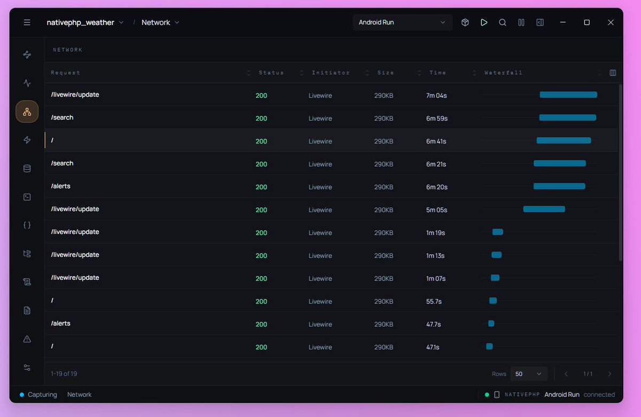Image resolution: width=641 pixels, height=417 pixels.
Task: Select the /alerts row at 6m 20s
Action: (x=331, y=186)
